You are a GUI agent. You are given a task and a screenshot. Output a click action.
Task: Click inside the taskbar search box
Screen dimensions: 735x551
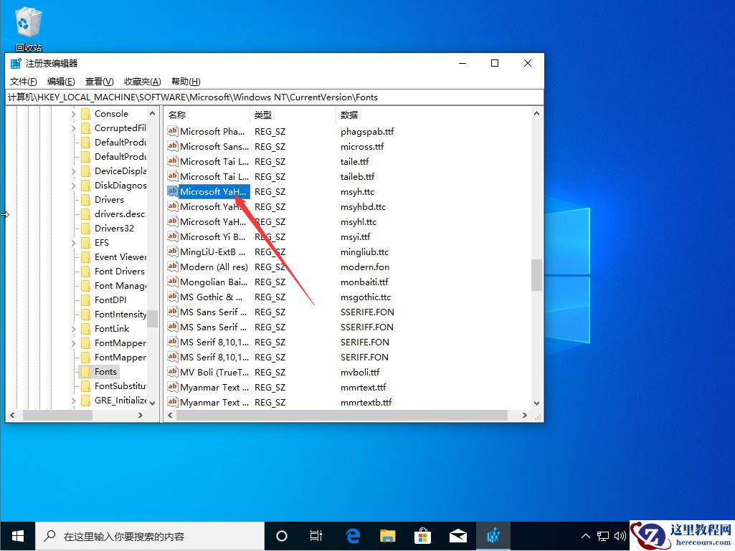151,535
